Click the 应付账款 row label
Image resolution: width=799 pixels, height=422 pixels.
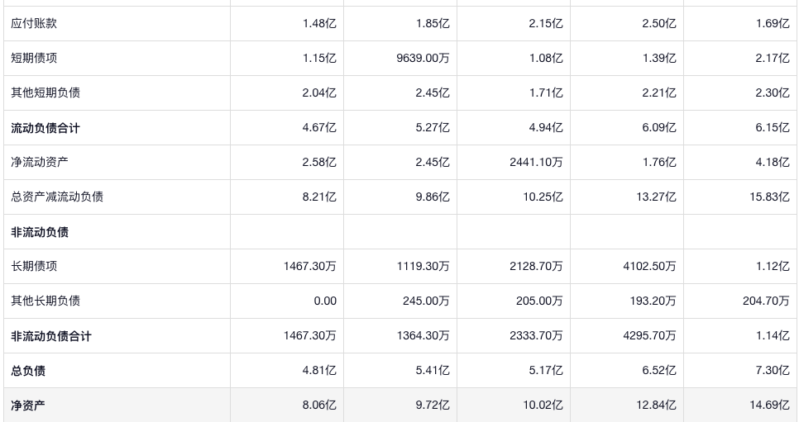pos(34,23)
